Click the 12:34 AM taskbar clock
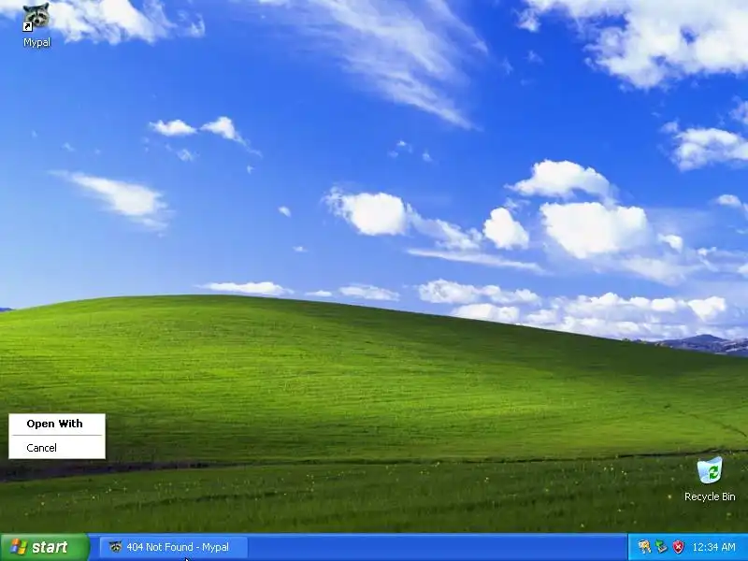This screenshot has width=748, height=561. pyautogui.click(x=713, y=547)
